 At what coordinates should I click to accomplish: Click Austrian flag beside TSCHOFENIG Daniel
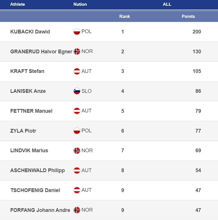(x=77, y=190)
